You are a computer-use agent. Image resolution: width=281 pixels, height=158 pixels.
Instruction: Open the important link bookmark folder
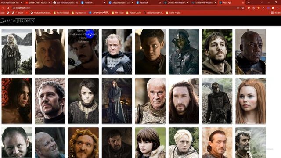(79, 13)
